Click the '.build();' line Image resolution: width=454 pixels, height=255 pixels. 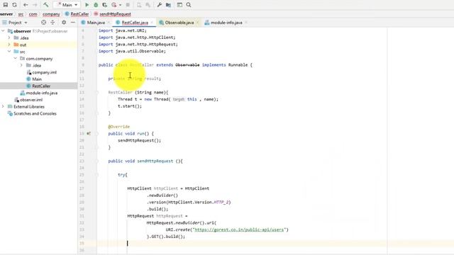157,209
